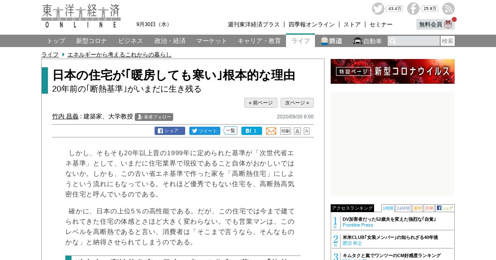Click the email share envelope icon
The height and width of the screenshot is (260, 496).
coord(271,131)
